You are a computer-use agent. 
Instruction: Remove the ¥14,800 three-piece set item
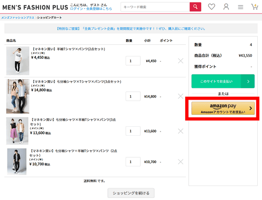click(181, 96)
